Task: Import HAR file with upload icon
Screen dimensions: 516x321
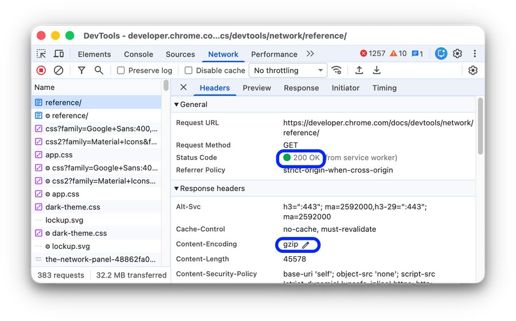Action: tap(359, 70)
